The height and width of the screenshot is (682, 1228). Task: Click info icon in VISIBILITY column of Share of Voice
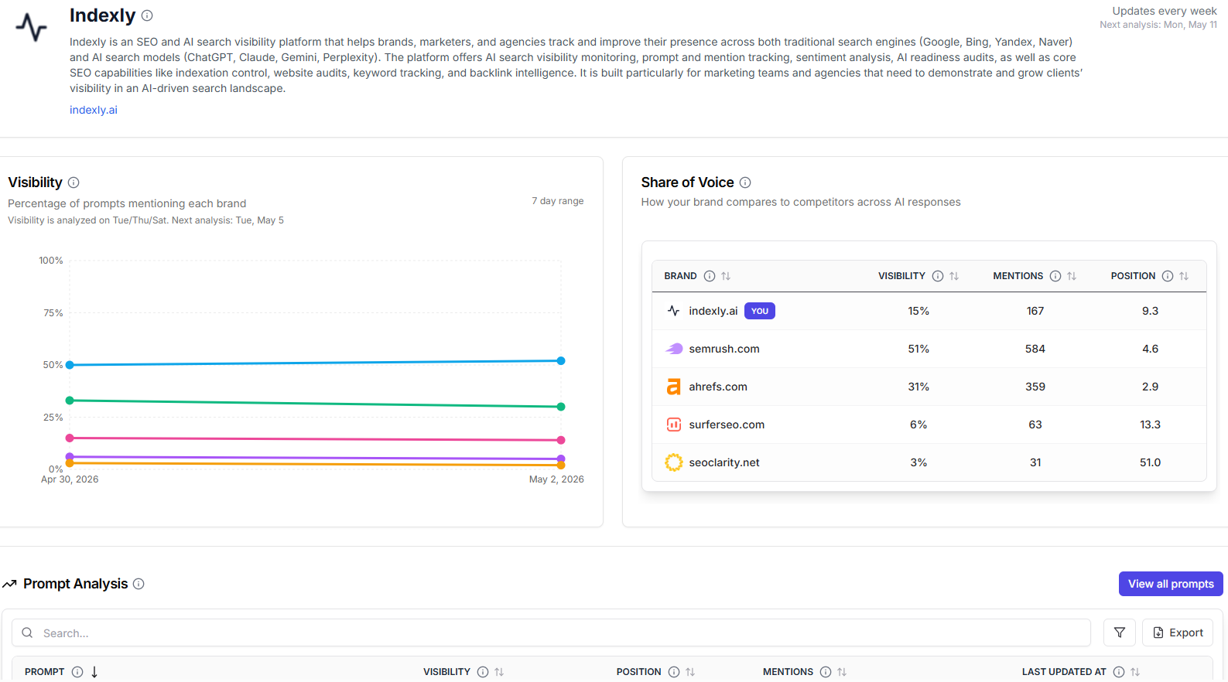(938, 276)
